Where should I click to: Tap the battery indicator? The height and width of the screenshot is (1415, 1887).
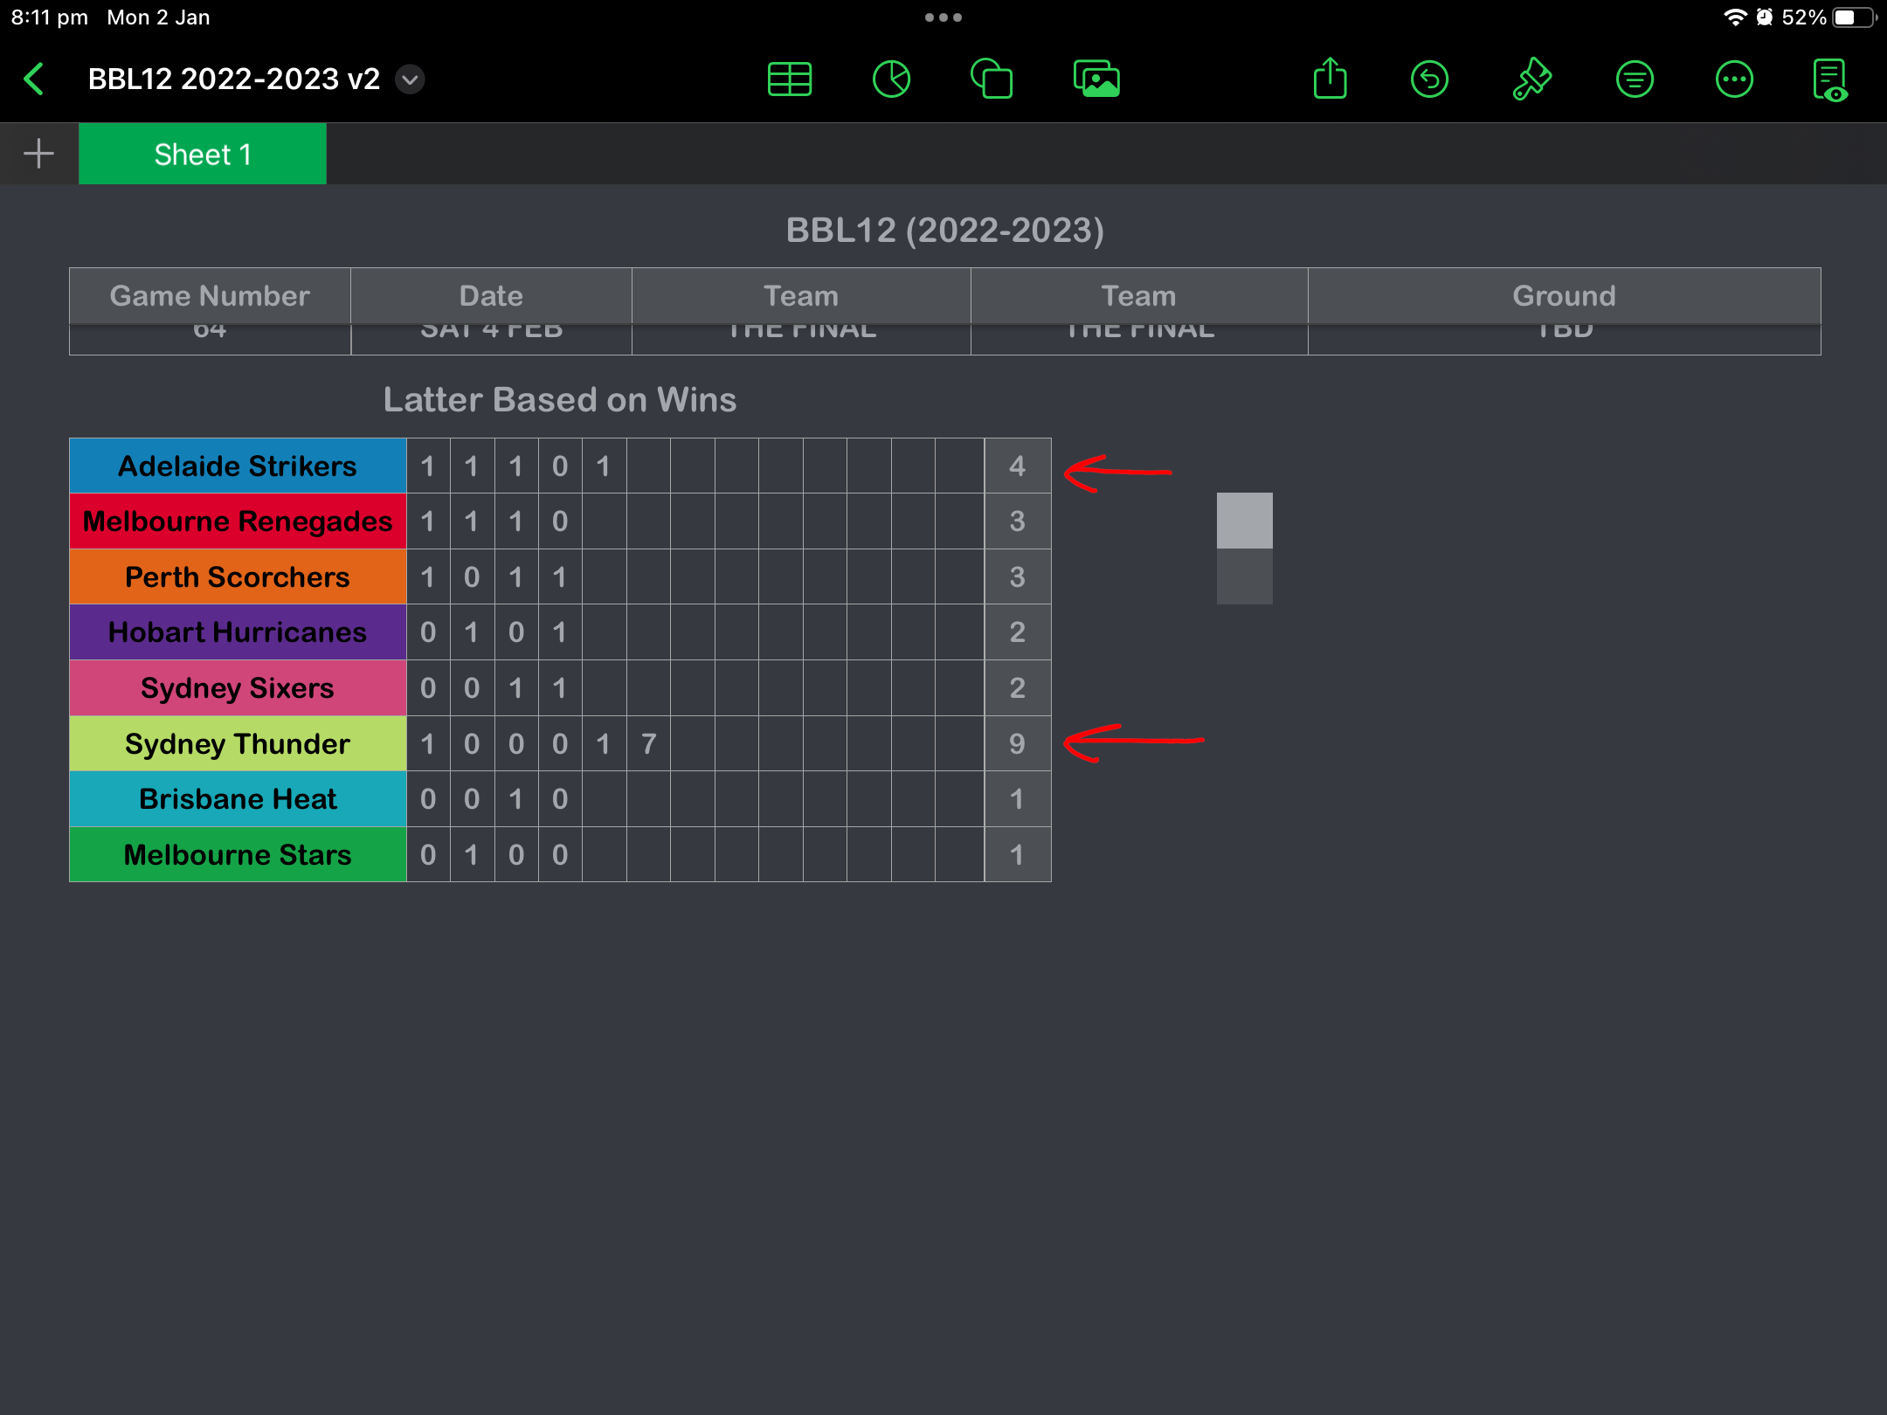(x=1856, y=17)
